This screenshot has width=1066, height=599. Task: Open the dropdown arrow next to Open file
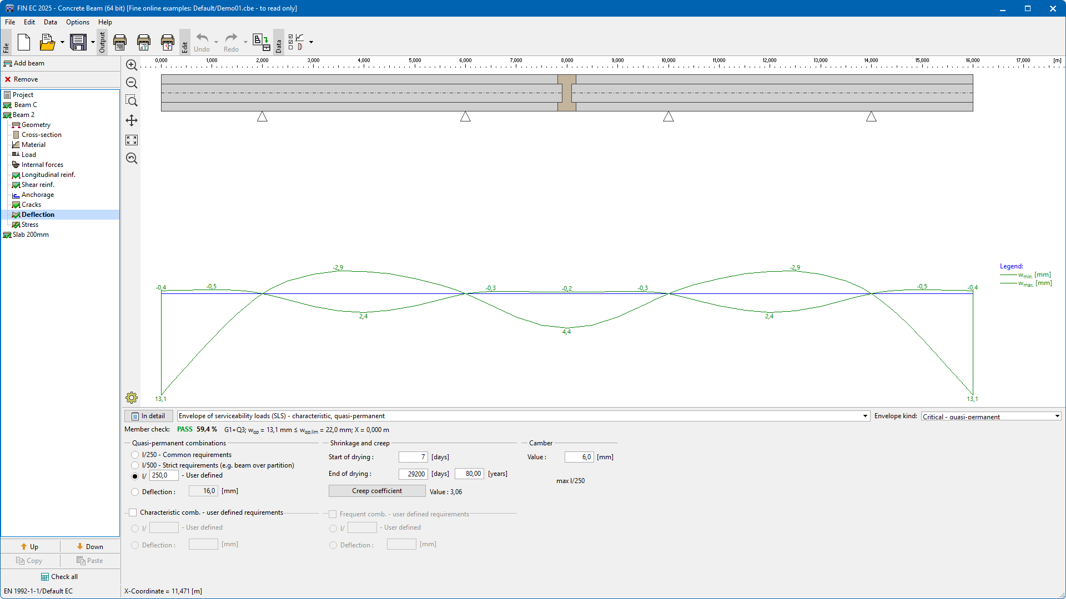pos(62,42)
